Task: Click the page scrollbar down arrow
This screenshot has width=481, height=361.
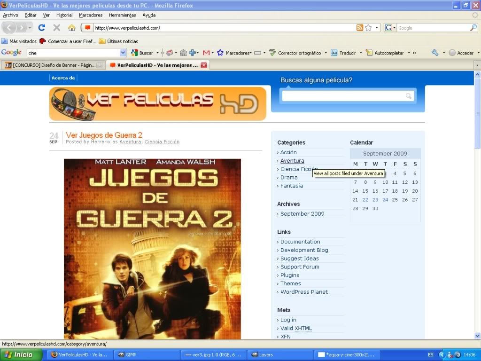Action: (x=477, y=336)
